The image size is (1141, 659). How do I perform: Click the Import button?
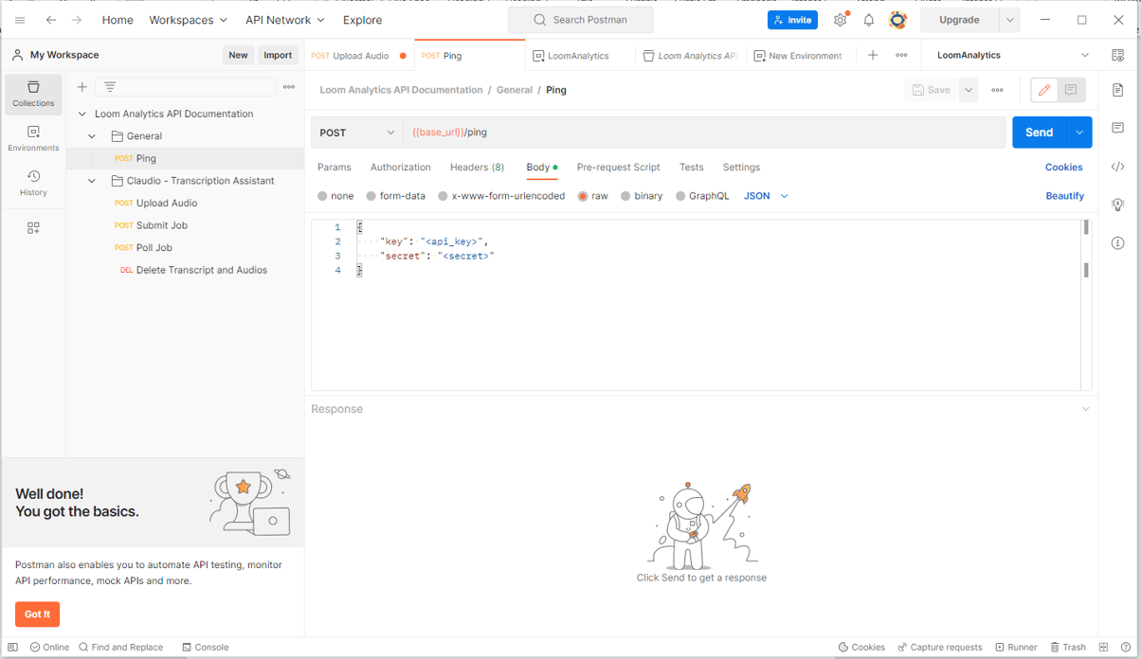278,55
